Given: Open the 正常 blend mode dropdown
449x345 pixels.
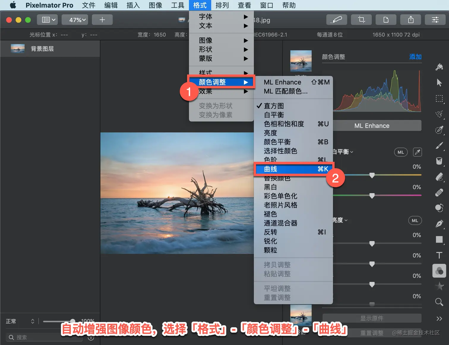Looking at the screenshot, I should (x=20, y=321).
